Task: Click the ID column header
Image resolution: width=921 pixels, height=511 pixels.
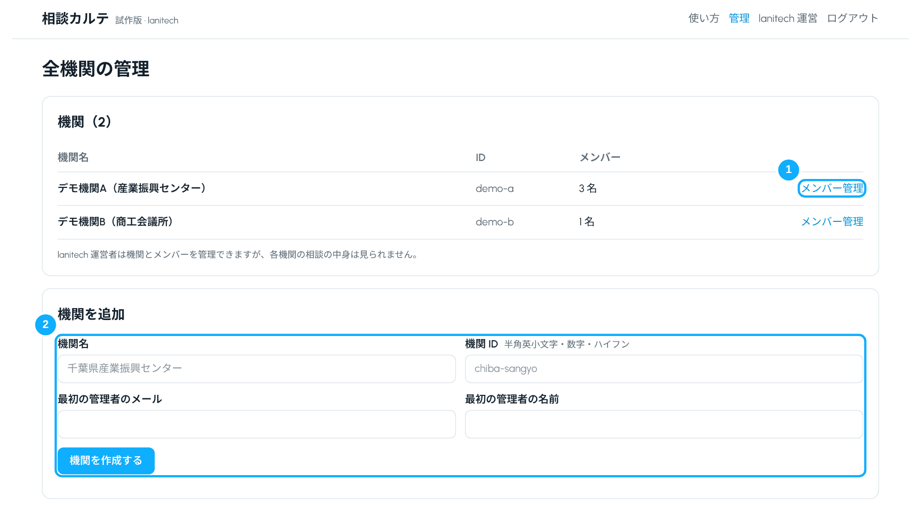Action: pos(480,158)
